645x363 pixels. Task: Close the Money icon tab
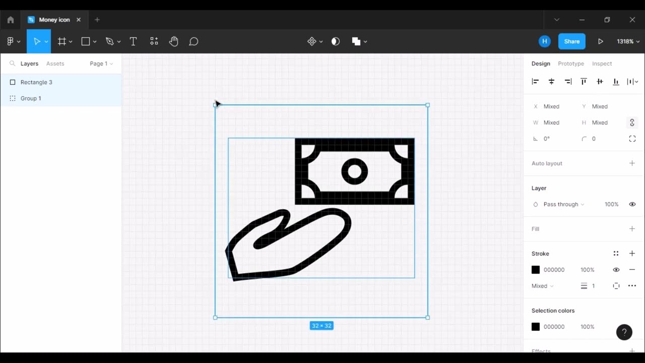pos(79,20)
